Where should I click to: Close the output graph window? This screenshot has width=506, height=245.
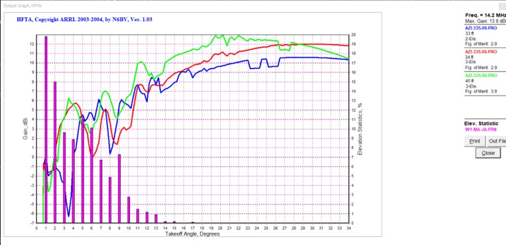(x=488, y=153)
